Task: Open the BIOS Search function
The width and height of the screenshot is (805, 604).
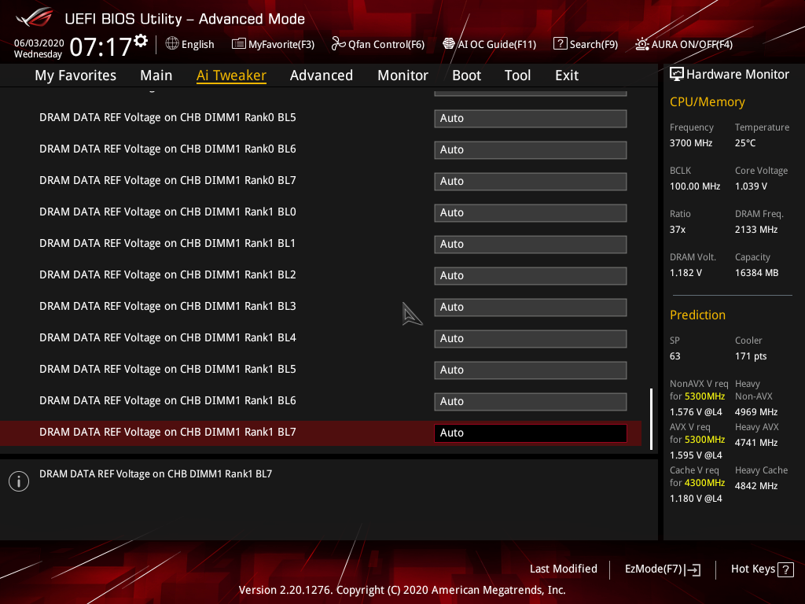Action: pyautogui.click(x=585, y=44)
